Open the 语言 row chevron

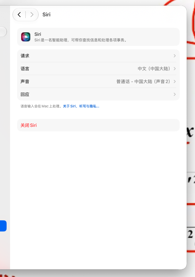[x=174, y=68]
